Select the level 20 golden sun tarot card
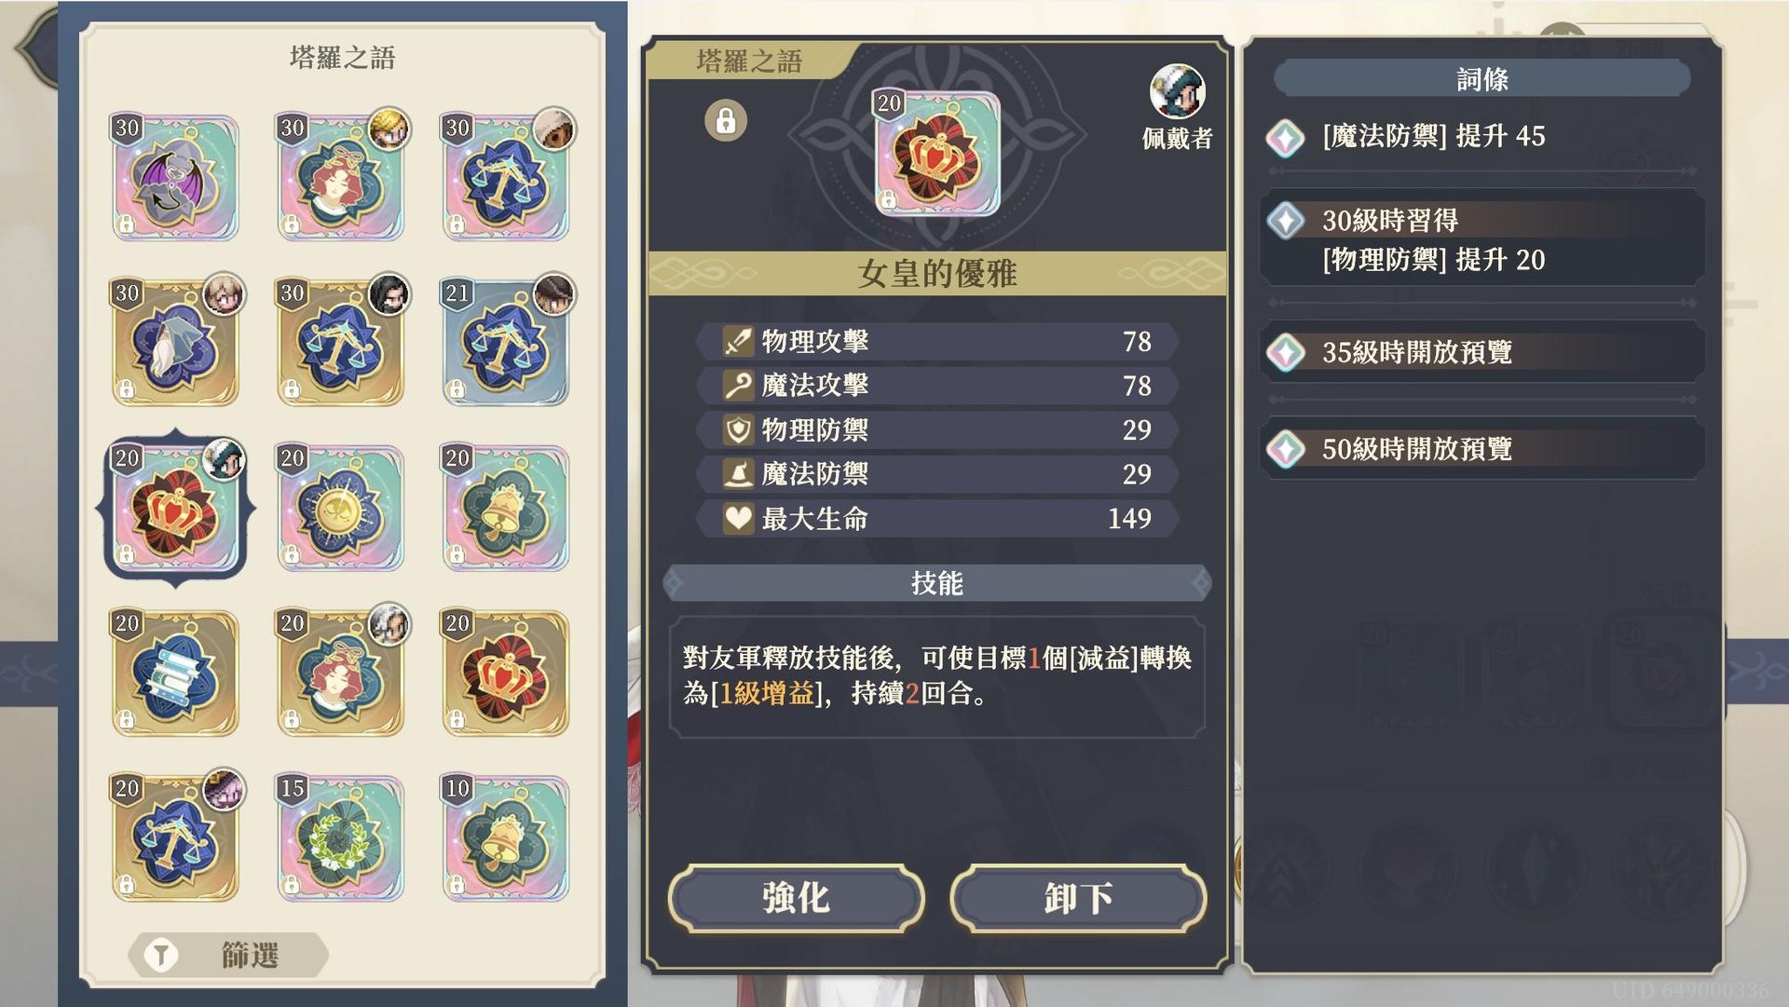Viewport: 1789px width, 1007px height. pos(340,508)
